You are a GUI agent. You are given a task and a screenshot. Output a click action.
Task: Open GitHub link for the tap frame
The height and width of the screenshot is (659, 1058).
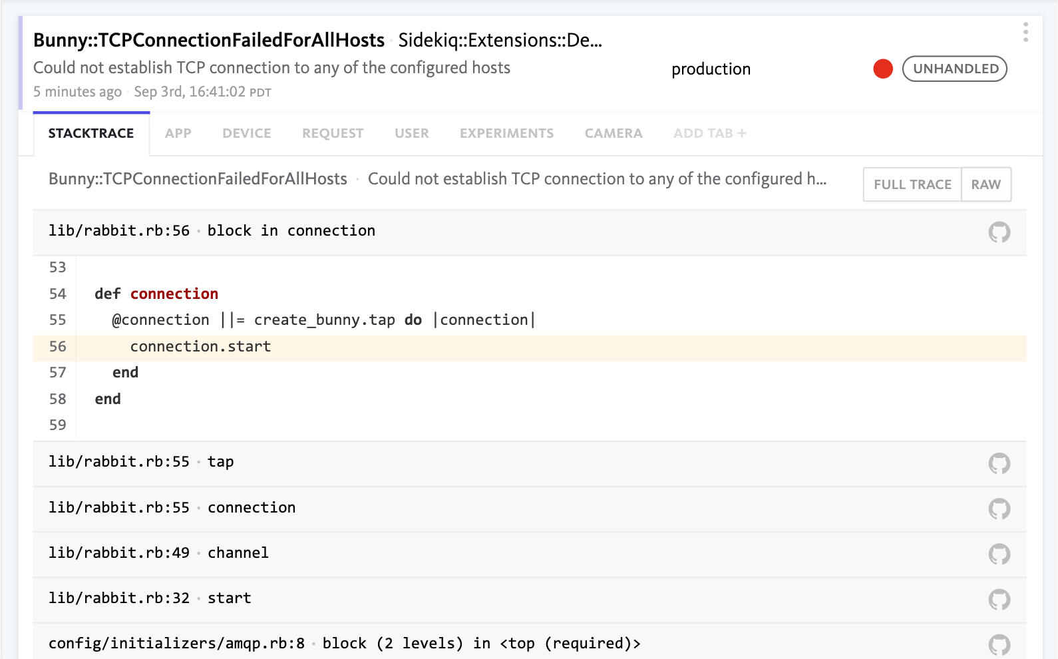[999, 463]
